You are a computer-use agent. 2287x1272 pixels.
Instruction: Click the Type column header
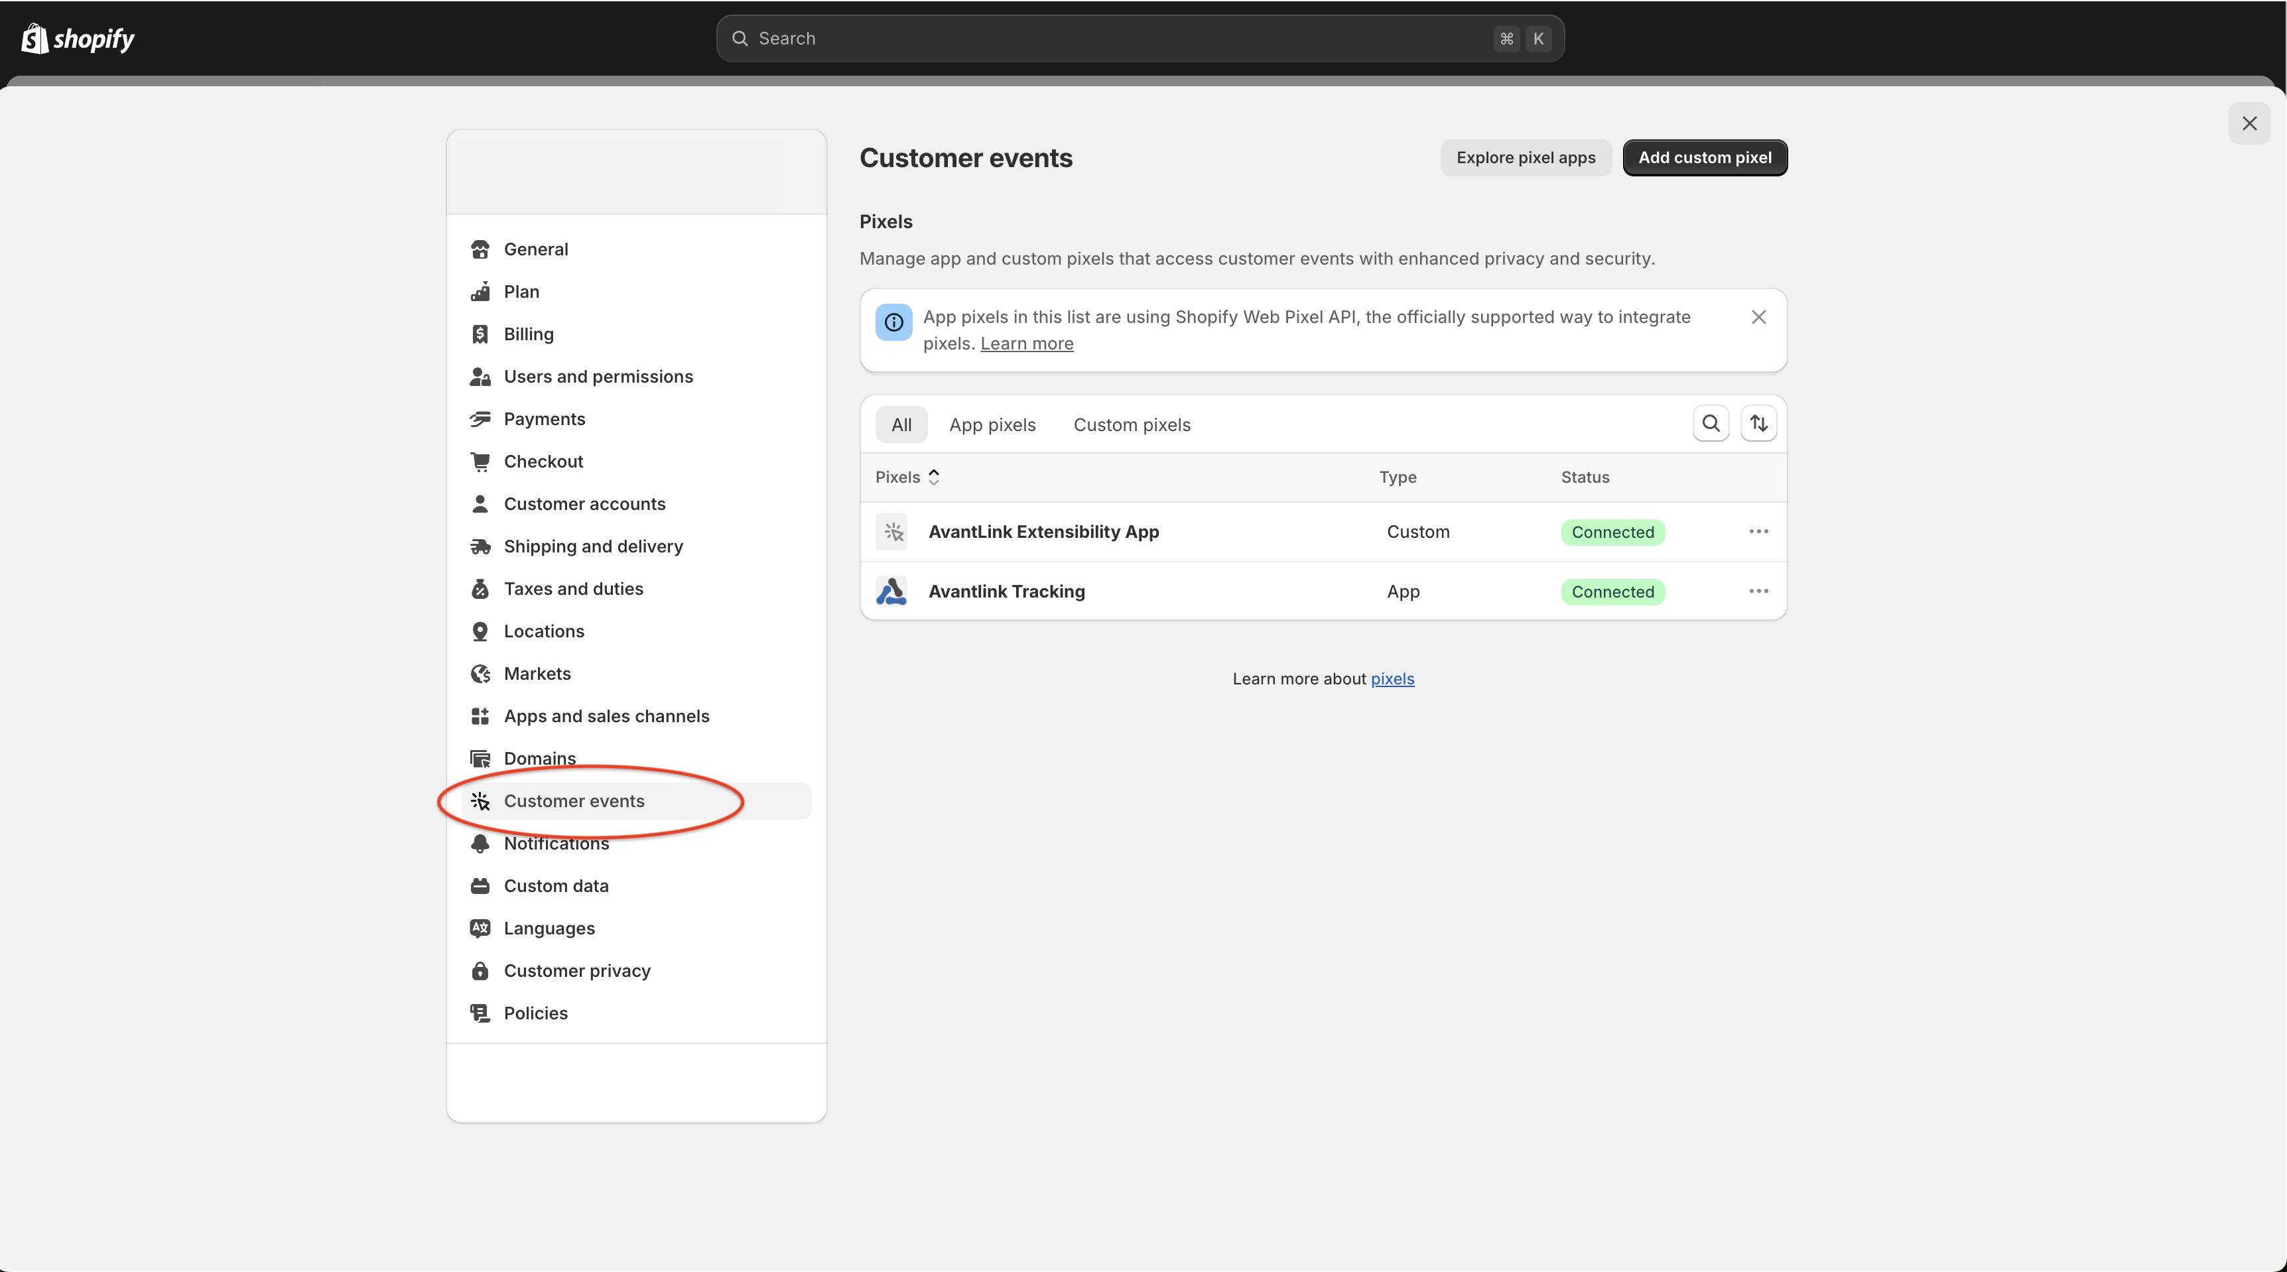[1398, 477]
